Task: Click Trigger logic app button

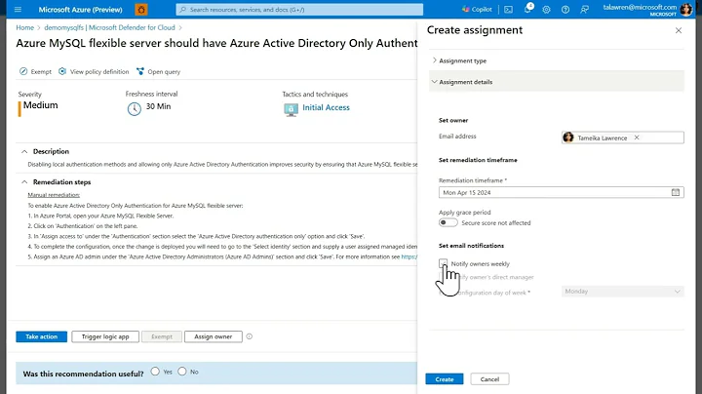Action: coord(105,336)
